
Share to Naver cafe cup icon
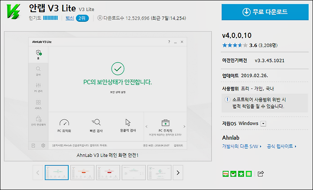pyautogui.click(x=233, y=173)
